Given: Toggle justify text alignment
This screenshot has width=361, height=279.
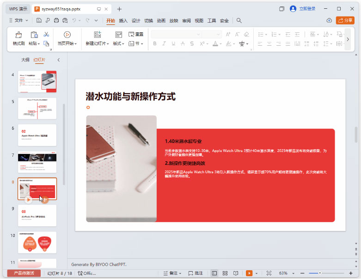Looking at the screenshot, I should click(x=288, y=43).
